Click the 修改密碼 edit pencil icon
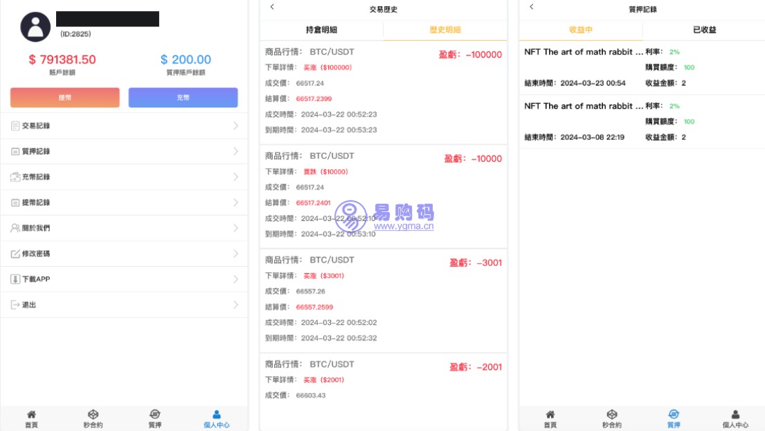The width and height of the screenshot is (765, 431). (15, 254)
